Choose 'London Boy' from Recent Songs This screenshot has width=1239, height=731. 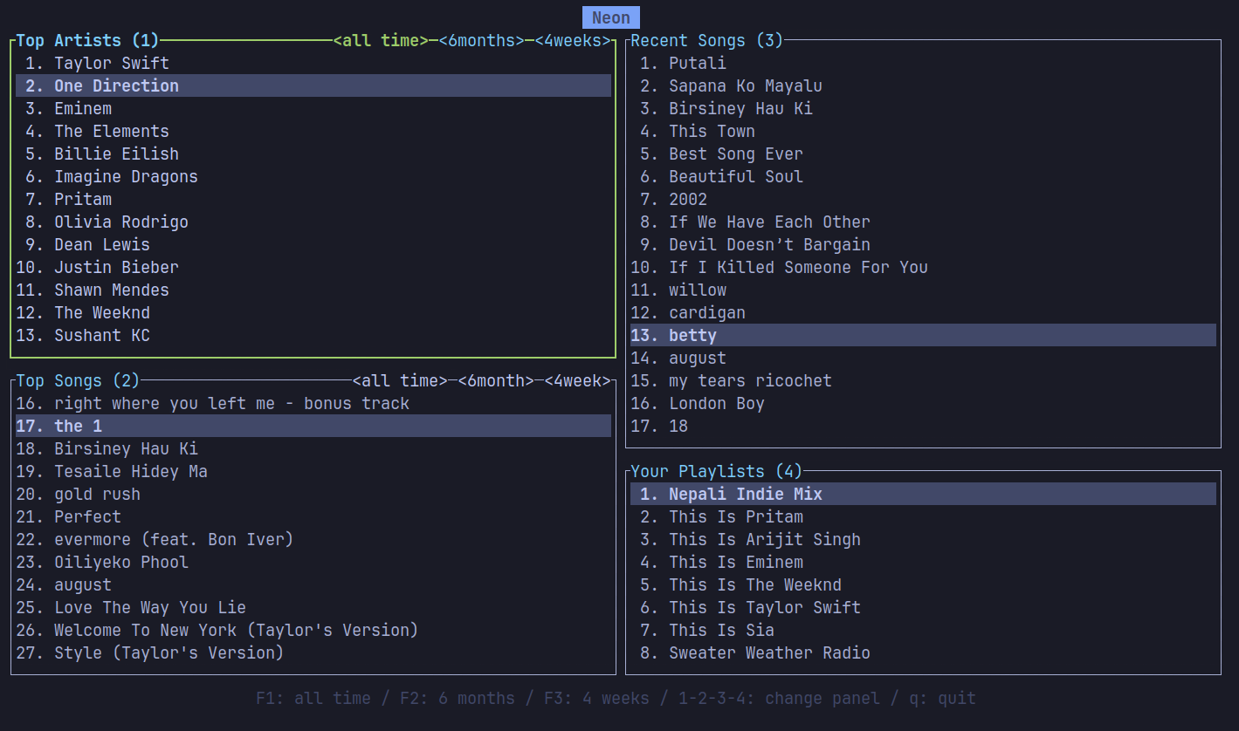point(716,404)
